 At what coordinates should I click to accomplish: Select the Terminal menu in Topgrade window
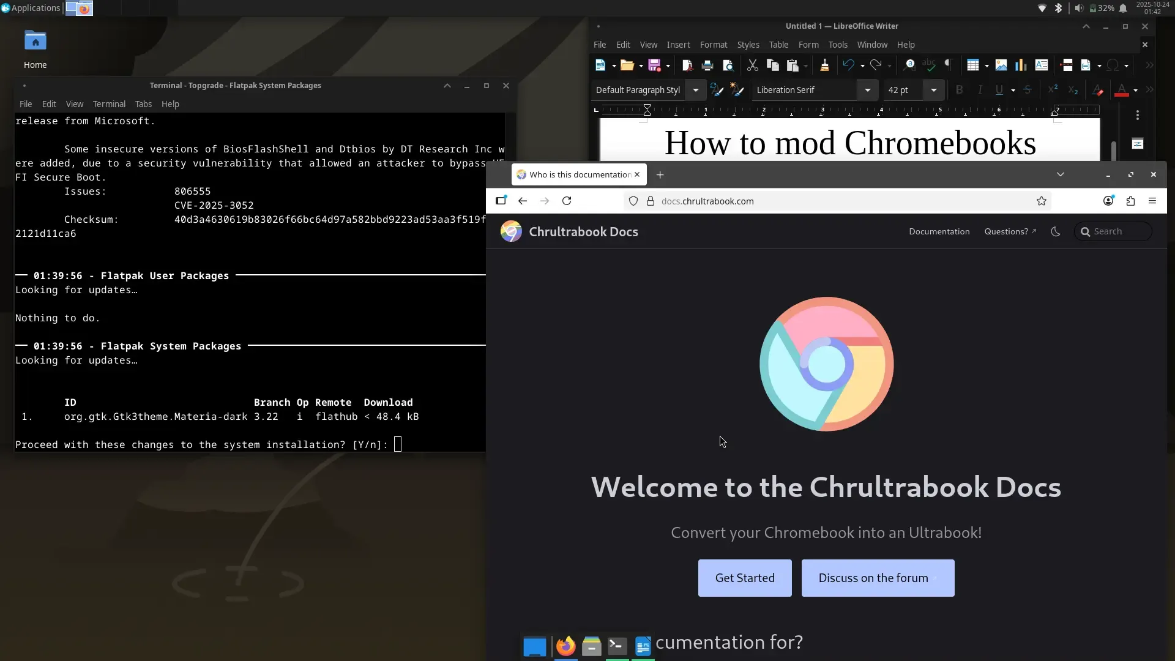tap(109, 104)
